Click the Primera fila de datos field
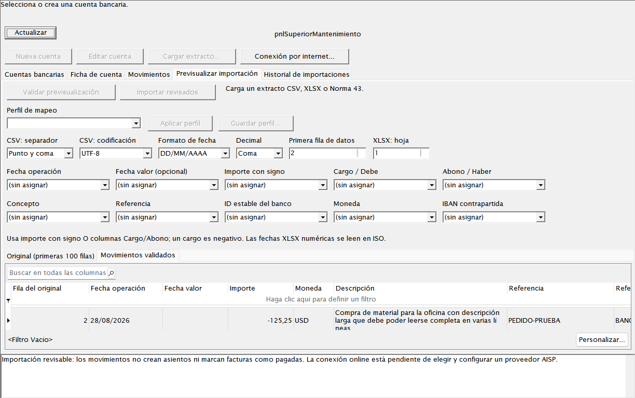 (327, 154)
